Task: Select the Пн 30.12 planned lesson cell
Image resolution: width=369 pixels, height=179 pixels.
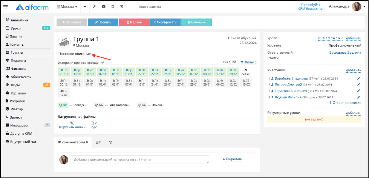Action: 64,83
